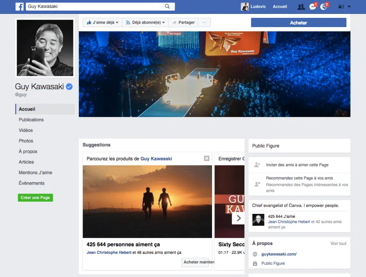Click the Suggestions heading
The image size is (366, 277).
click(97, 145)
